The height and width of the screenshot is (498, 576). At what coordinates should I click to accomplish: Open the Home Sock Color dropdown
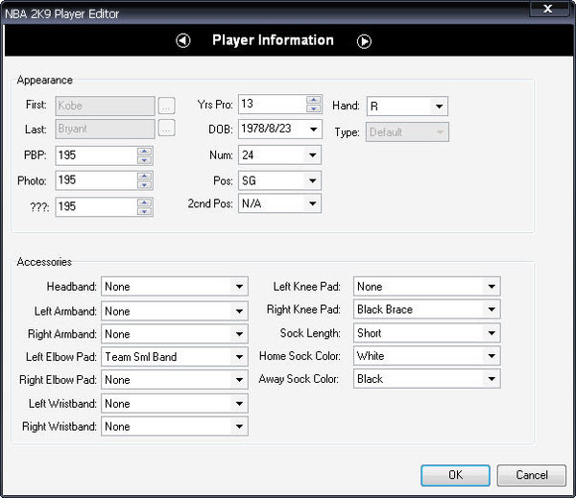(492, 356)
